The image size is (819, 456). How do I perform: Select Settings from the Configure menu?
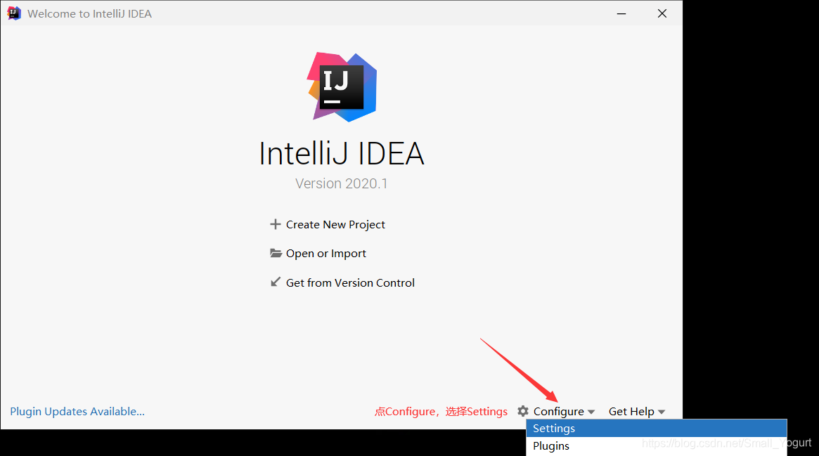pos(657,429)
